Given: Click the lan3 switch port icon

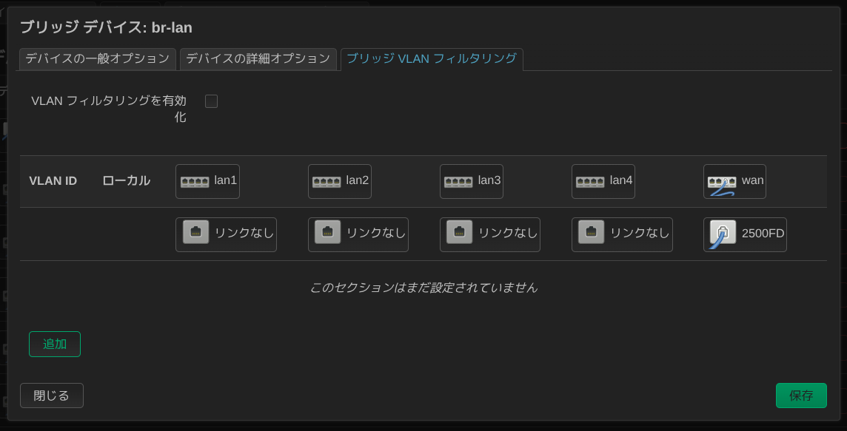Looking at the screenshot, I should click(x=458, y=182).
